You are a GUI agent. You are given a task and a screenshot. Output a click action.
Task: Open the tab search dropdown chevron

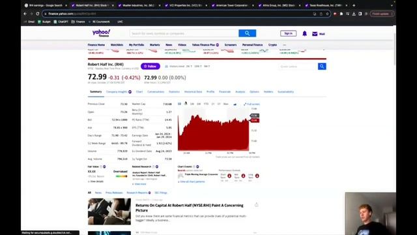(x=392, y=5)
